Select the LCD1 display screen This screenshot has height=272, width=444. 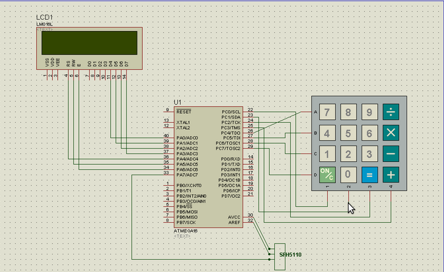click(89, 43)
